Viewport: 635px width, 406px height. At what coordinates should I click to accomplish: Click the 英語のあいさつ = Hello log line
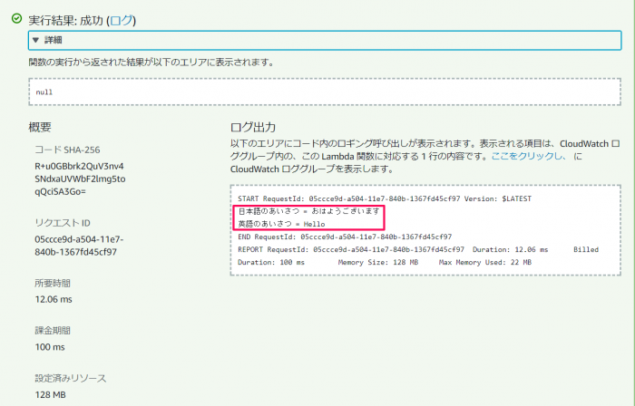[281, 224]
